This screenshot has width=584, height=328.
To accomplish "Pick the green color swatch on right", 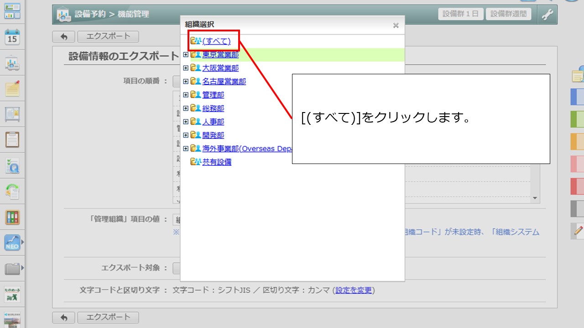I will pos(577,119).
